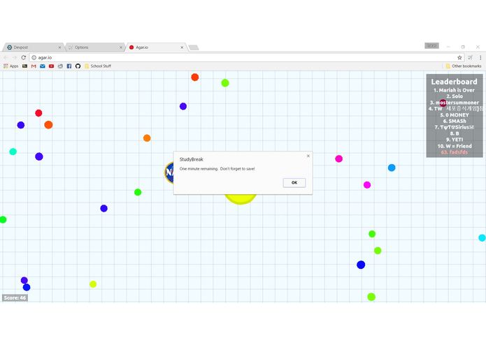The image size is (486, 345).
Task: Click '9. YETI' leaderboard entry
Action: (455, 140)
